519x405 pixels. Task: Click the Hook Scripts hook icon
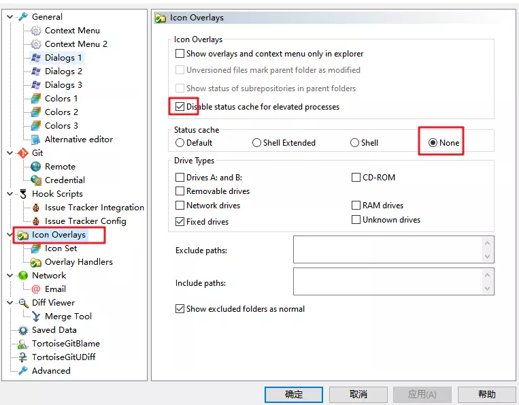[x=23, y=194]
